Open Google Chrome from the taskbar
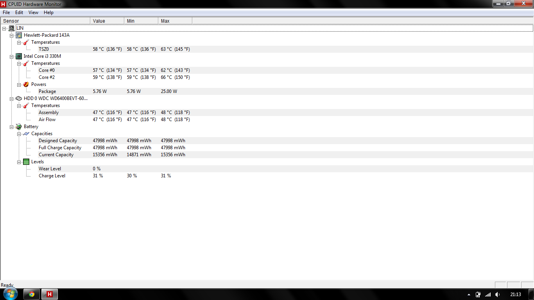The height and width of the screenshot is (300, 534). 32,295
